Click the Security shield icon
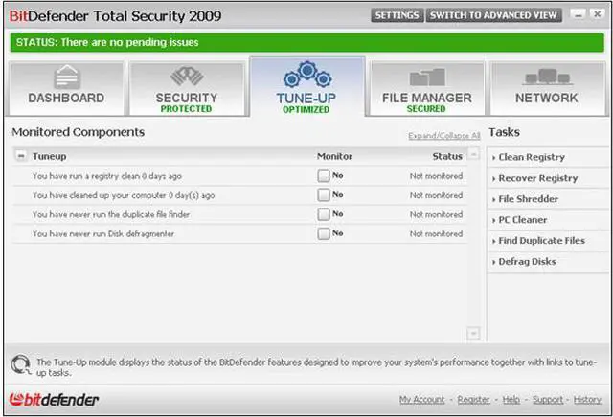The image size is (613, 417). [x=186, y=77]
